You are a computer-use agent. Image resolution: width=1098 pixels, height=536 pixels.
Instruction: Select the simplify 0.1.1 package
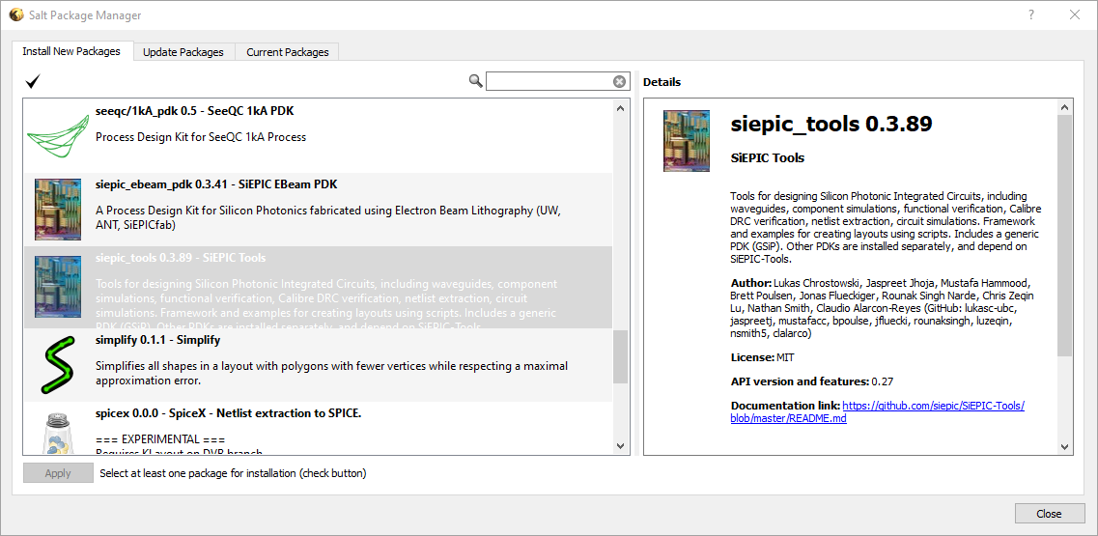click(318, 365)
